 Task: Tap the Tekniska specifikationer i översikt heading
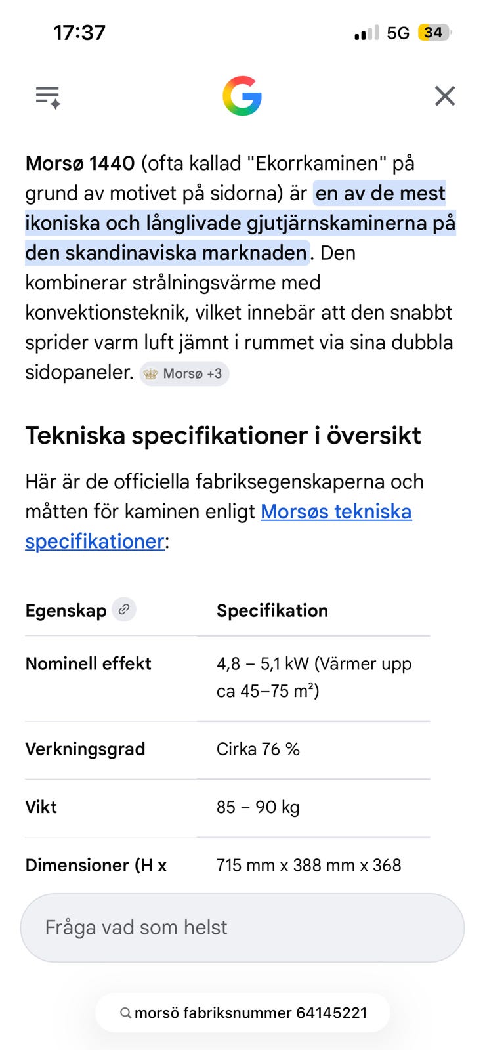coord(223,436)
